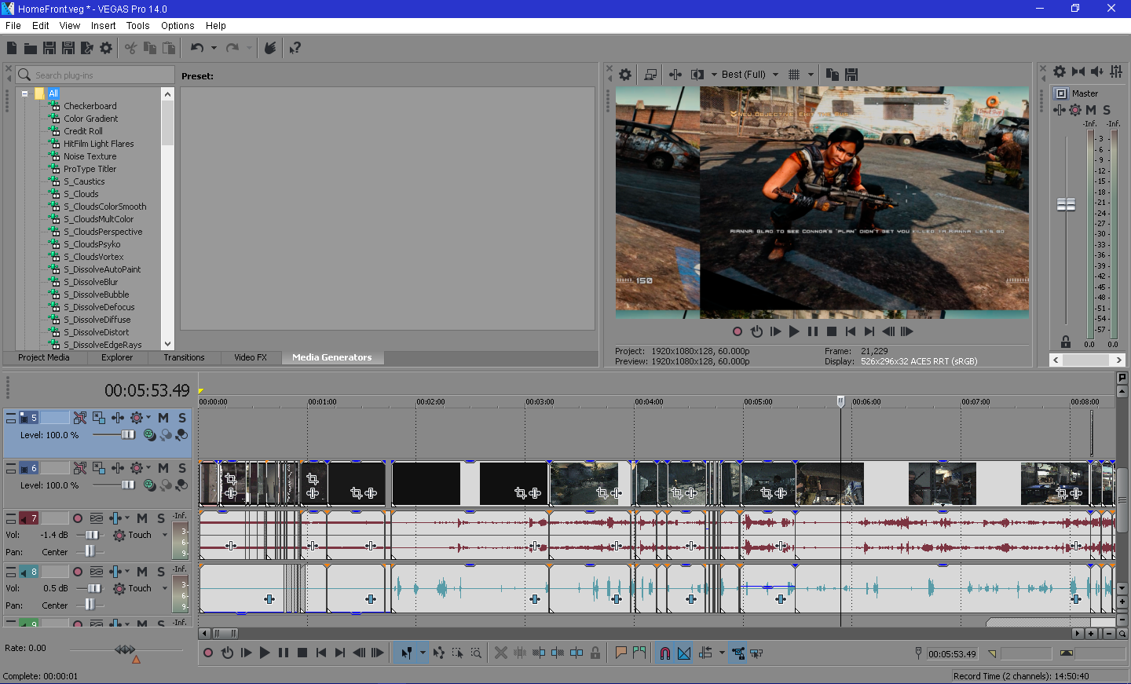Screen dimensions: 1131x684
Task: Click the Render As toolbar icon
Action: click(87, 48)
